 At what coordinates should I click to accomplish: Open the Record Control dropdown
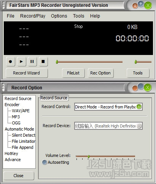coord(108,107)
